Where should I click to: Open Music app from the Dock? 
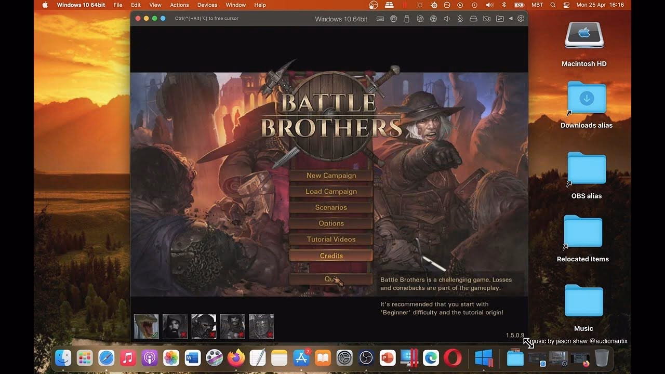tap(128, 357)
